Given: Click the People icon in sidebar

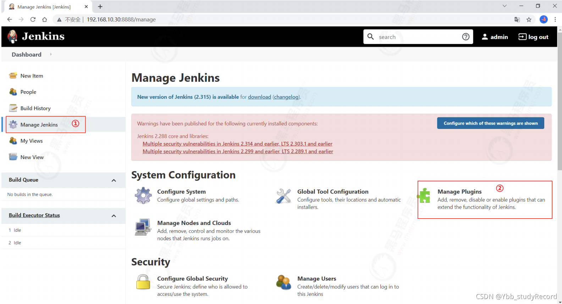Looking at the screenshot, I should tap(13, 92).
